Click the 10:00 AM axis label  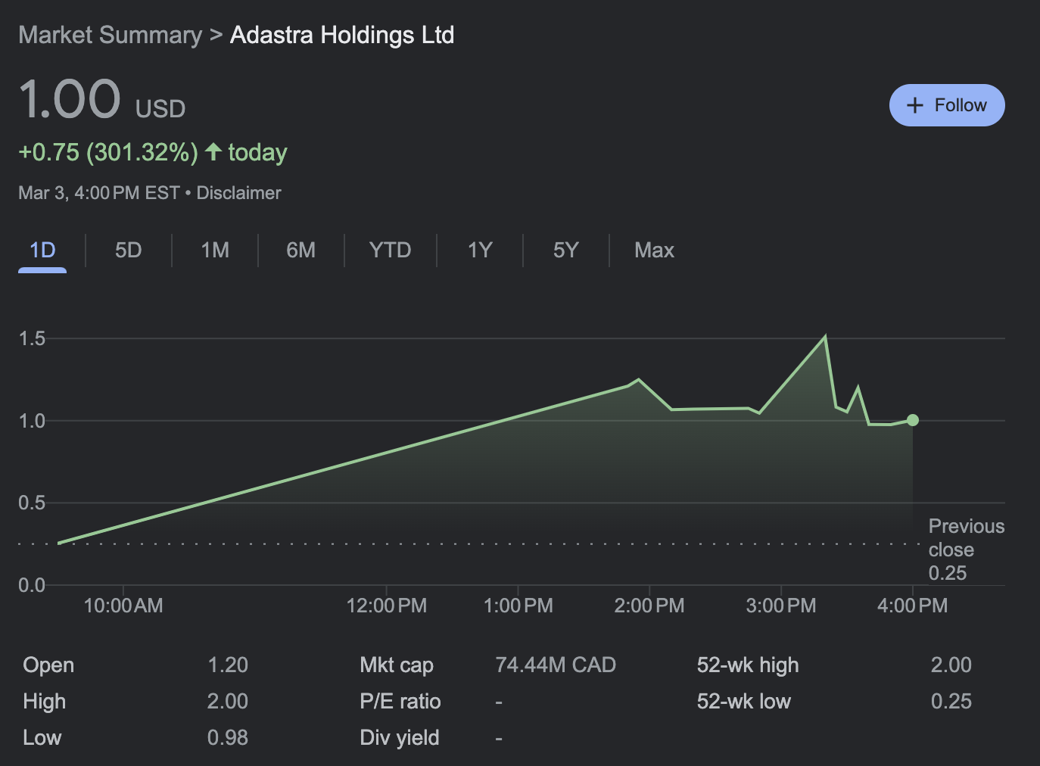[x=123, y=606]
